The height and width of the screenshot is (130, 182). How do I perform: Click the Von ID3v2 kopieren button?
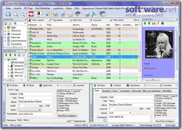click(67, 115)
